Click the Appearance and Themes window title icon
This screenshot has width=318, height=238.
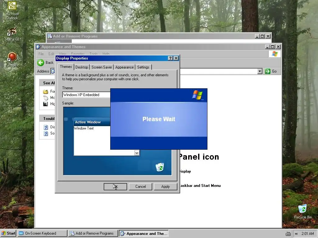tap(38, 47)
